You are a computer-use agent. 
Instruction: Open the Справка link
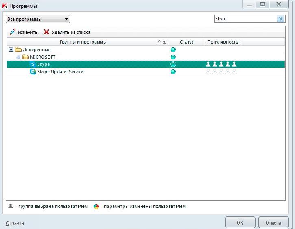pyautogui.click(x=15, y=223)
